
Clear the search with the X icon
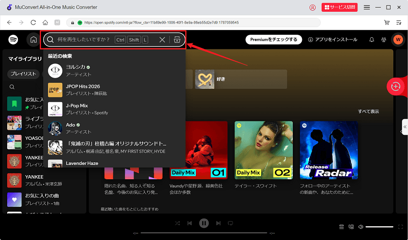[162, 40]
